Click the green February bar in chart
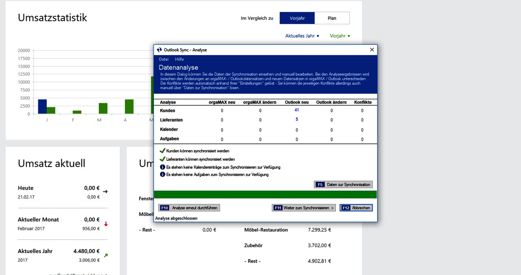 click(x=77, y=112)
